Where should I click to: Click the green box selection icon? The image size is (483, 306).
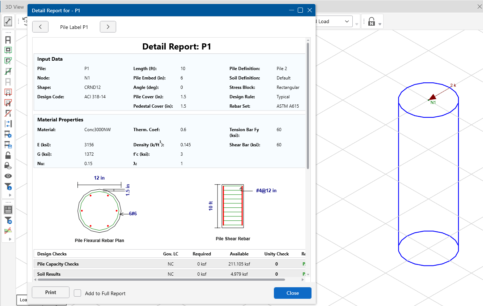(x=8, y=50)
